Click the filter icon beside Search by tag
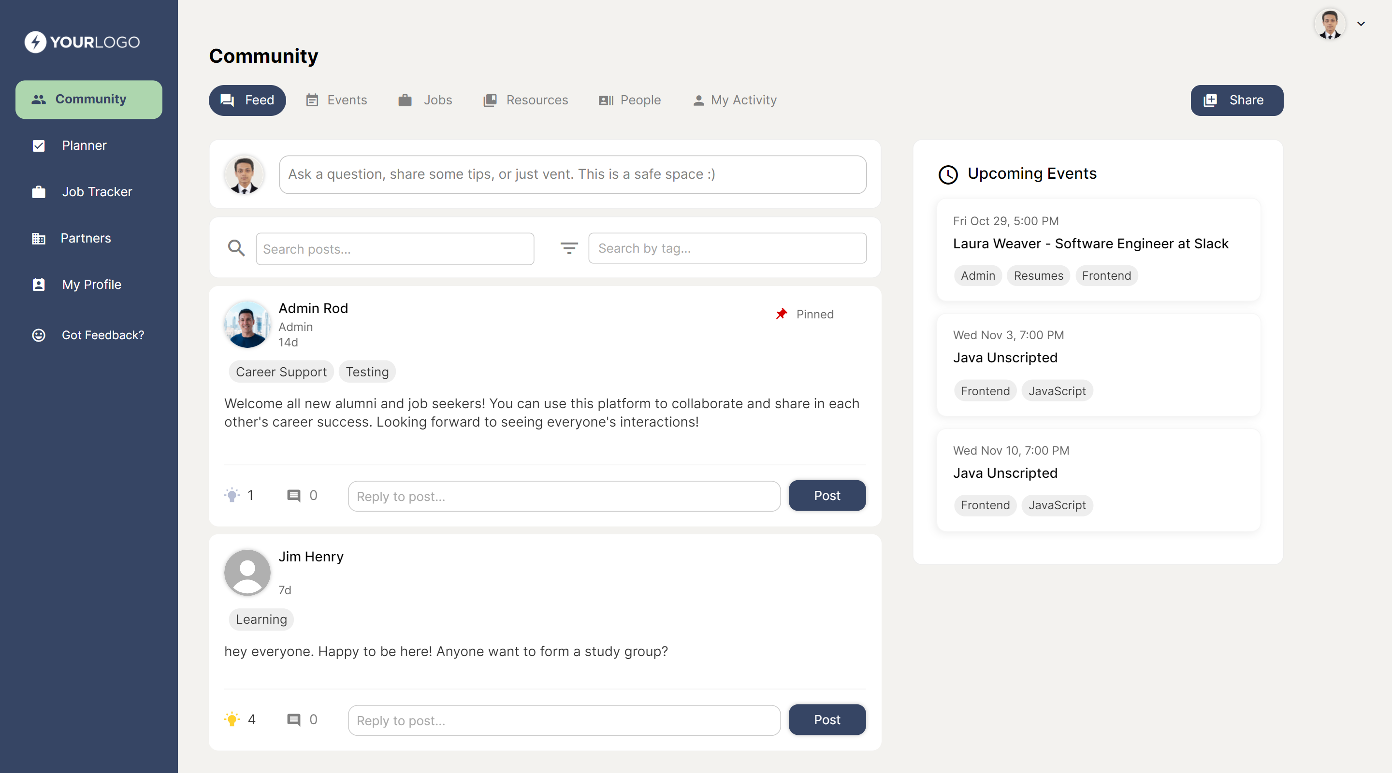This screenshot has width=1392, height=773. point(569,248)
